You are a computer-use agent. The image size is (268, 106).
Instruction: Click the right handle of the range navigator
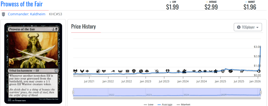261,92
